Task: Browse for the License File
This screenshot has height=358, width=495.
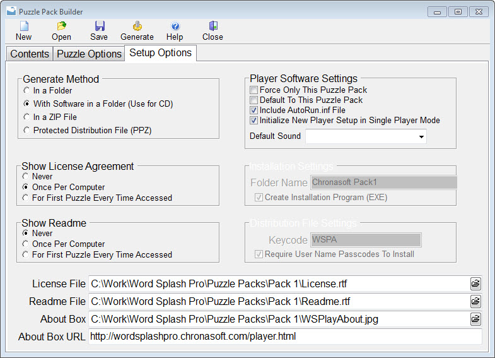Action: (475, 284)
